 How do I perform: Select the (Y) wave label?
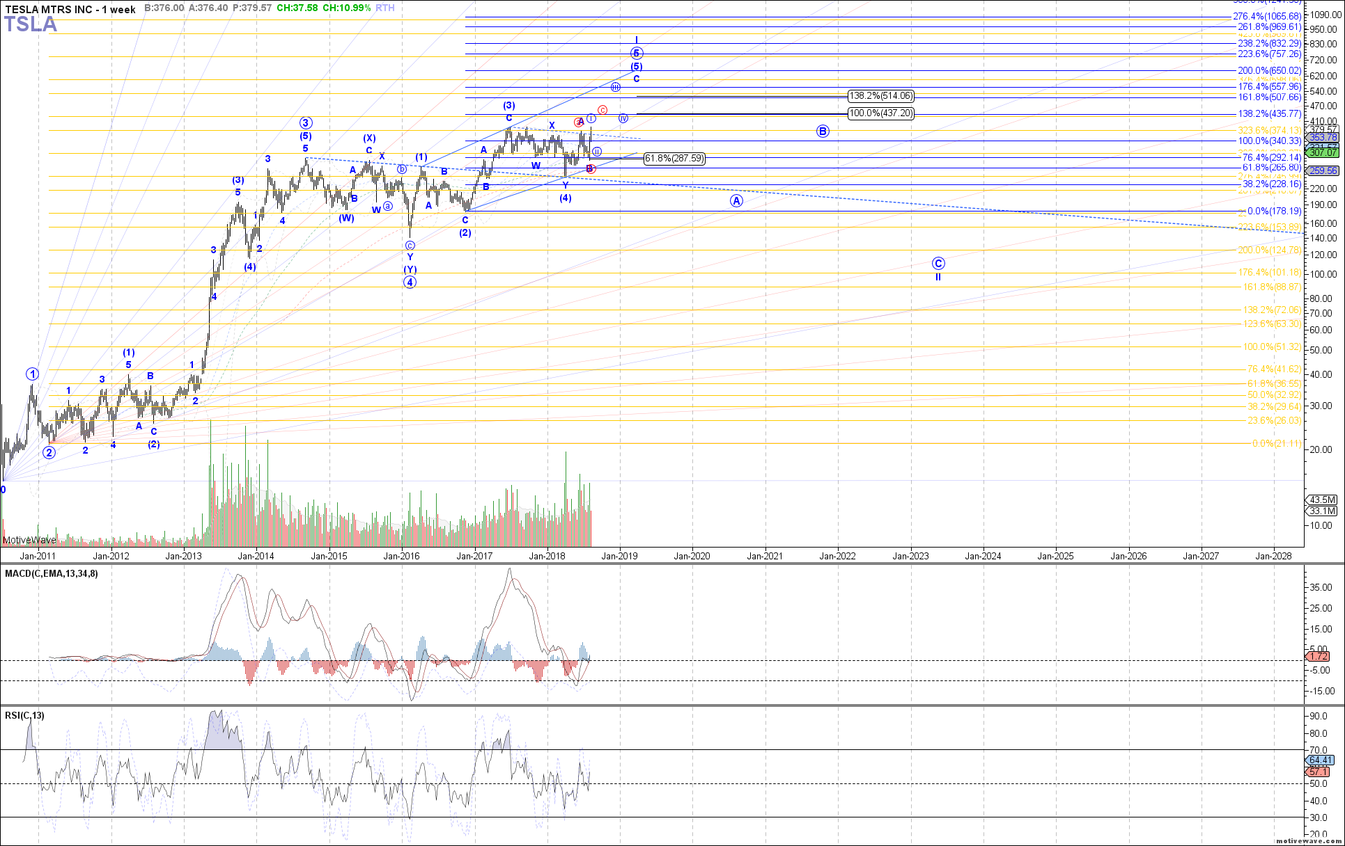[x=410, y=269]
